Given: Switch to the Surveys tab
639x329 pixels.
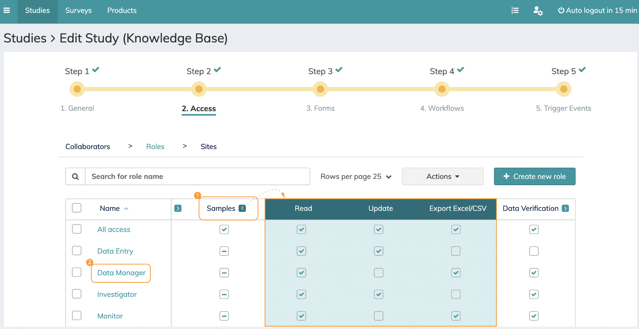Looking at the screenshot, I should [x=78, y=11].
